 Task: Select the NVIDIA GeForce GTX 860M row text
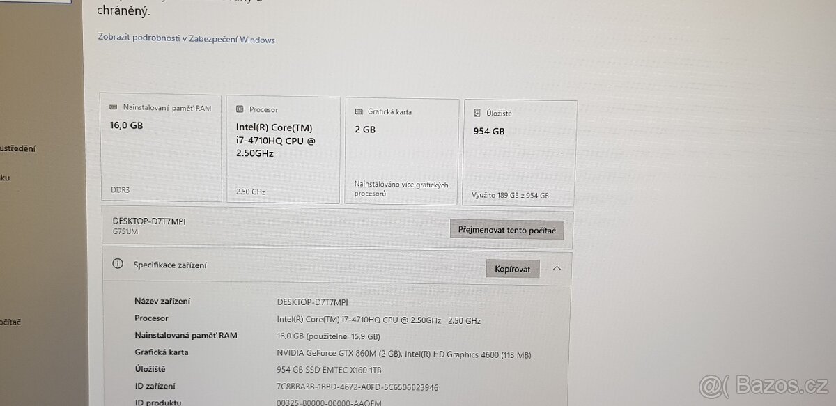[404, 354]
